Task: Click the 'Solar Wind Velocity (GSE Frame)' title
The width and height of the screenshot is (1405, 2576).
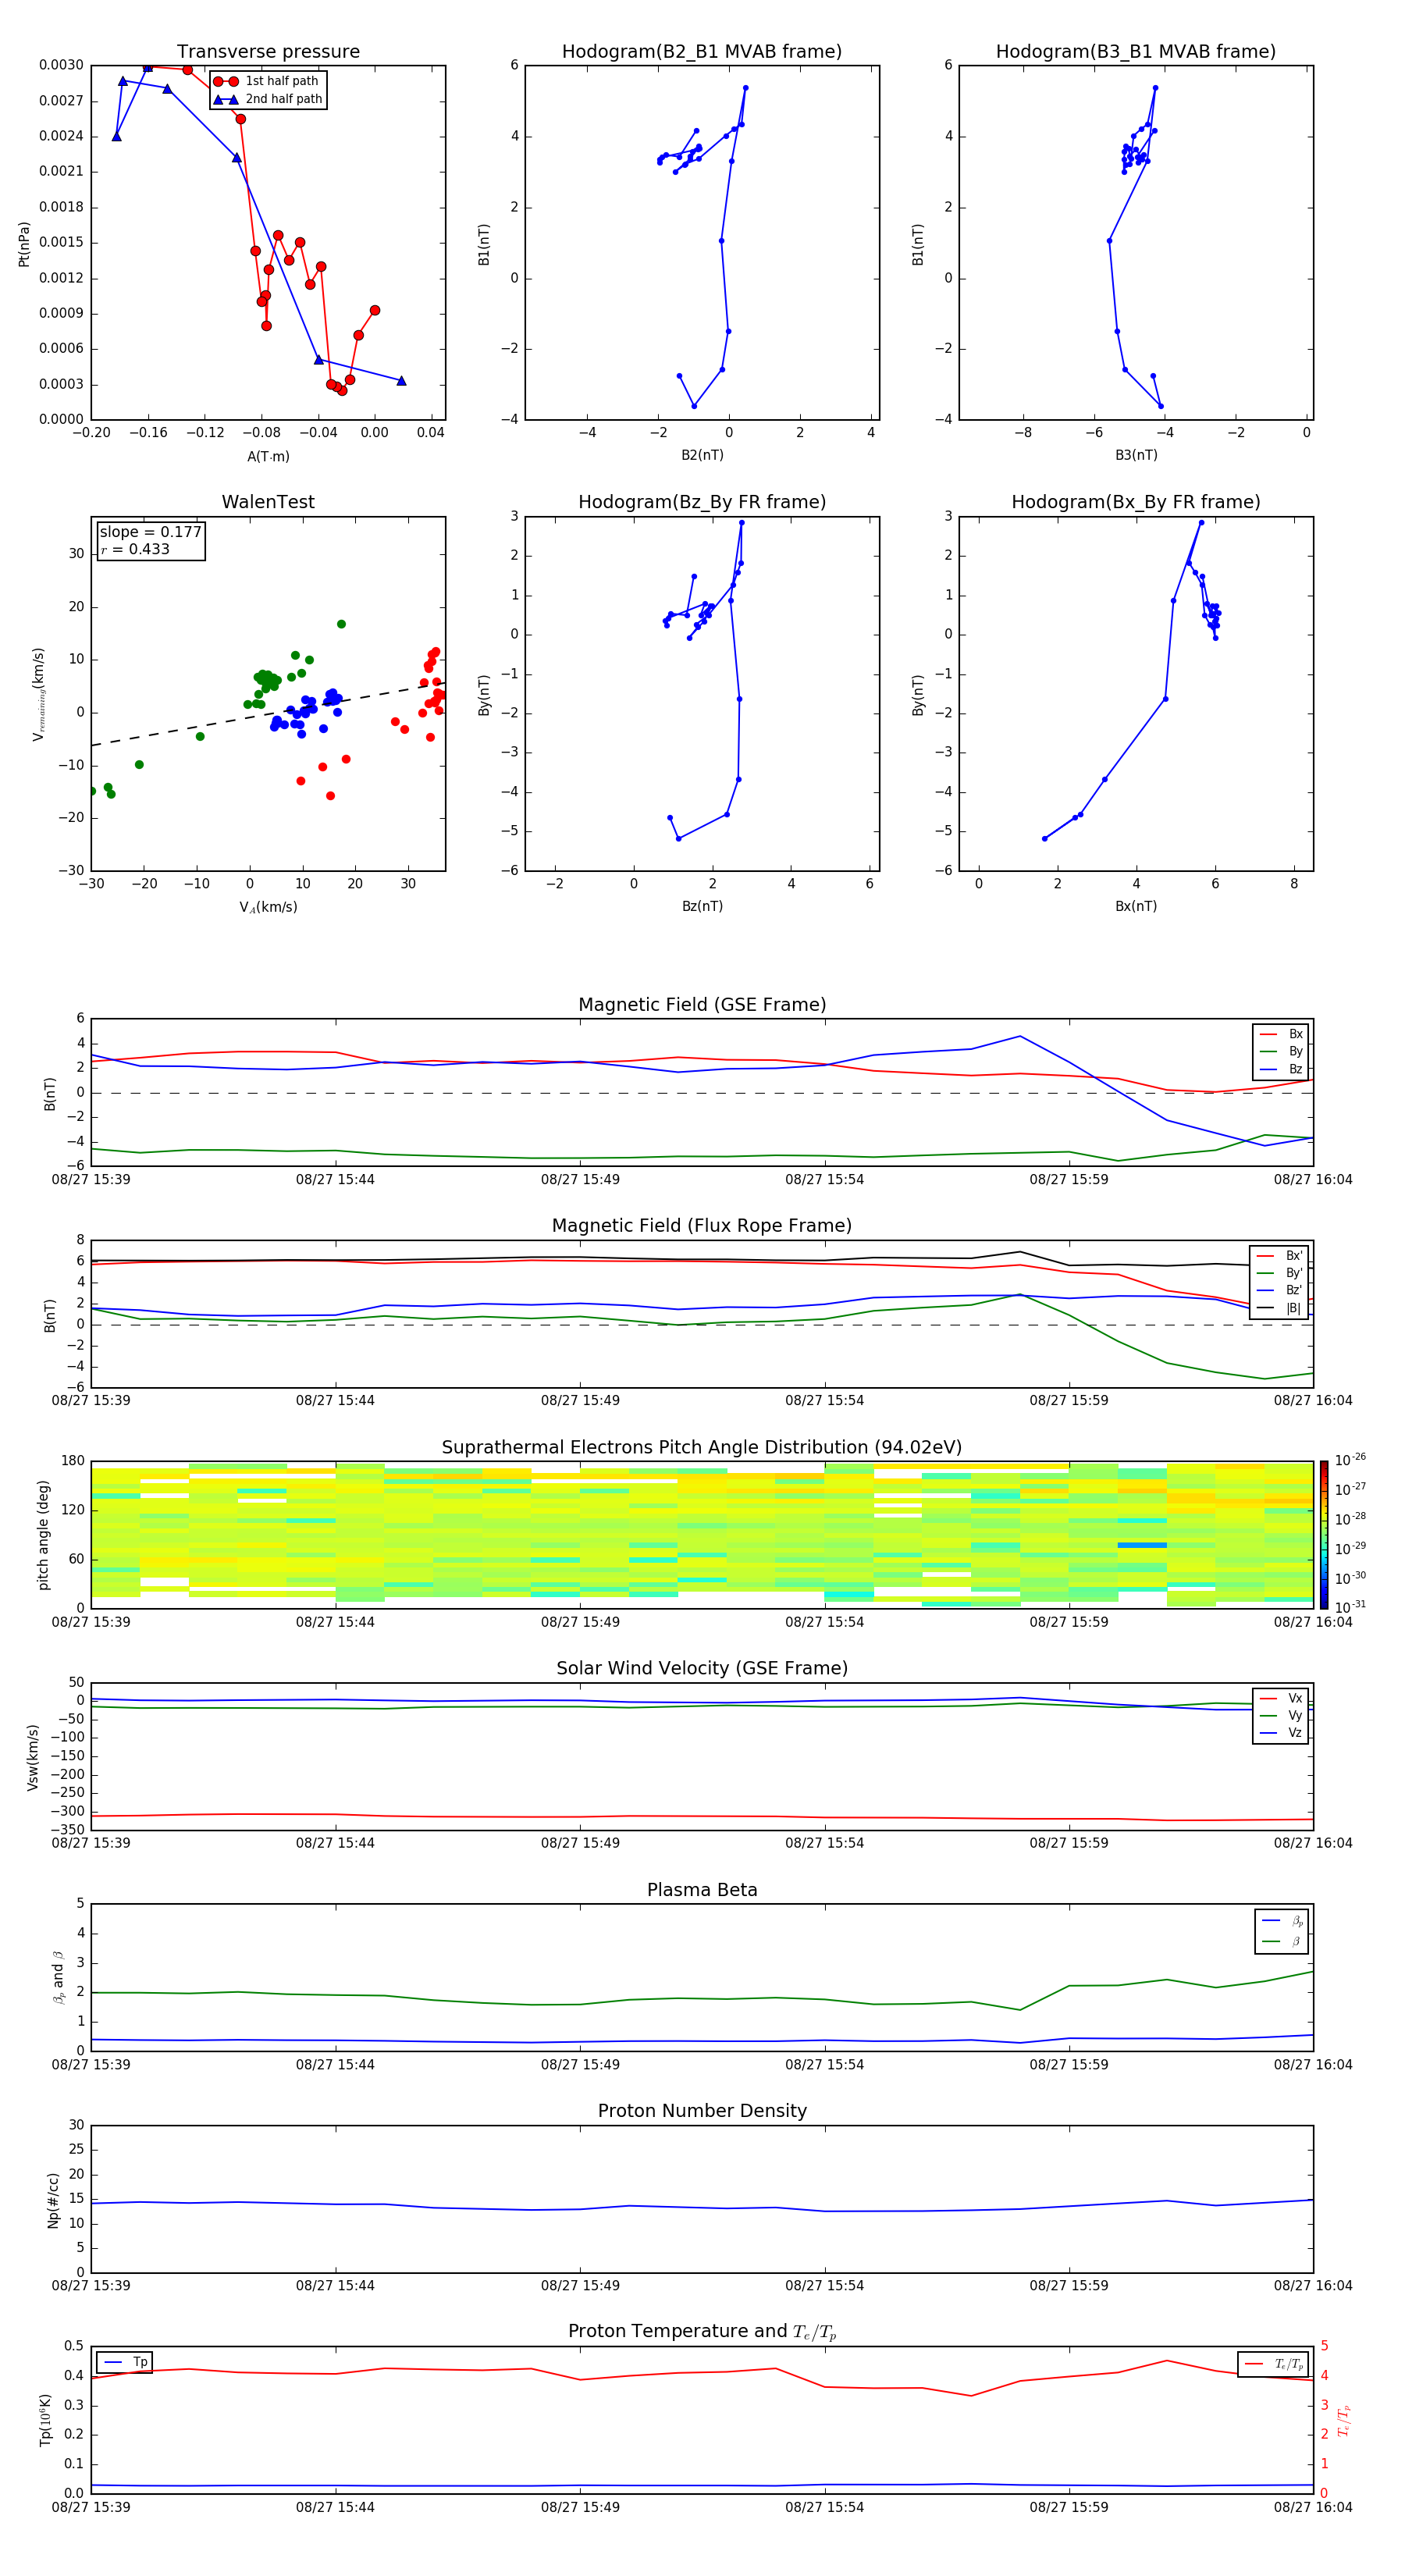Action: tap(702, 1669)
